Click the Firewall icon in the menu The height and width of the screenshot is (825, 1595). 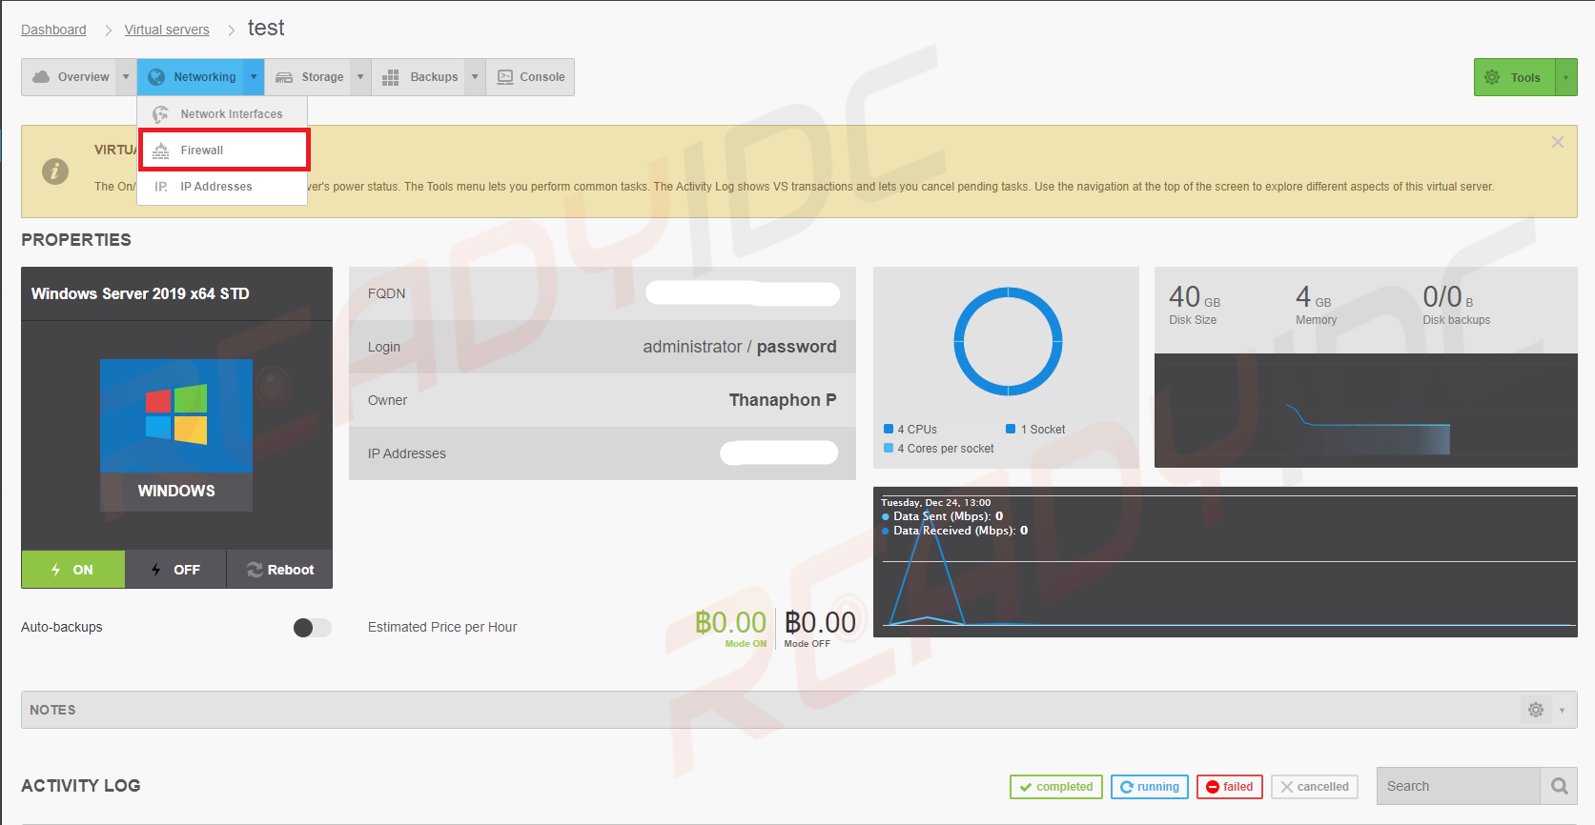(x=161, y=151)
